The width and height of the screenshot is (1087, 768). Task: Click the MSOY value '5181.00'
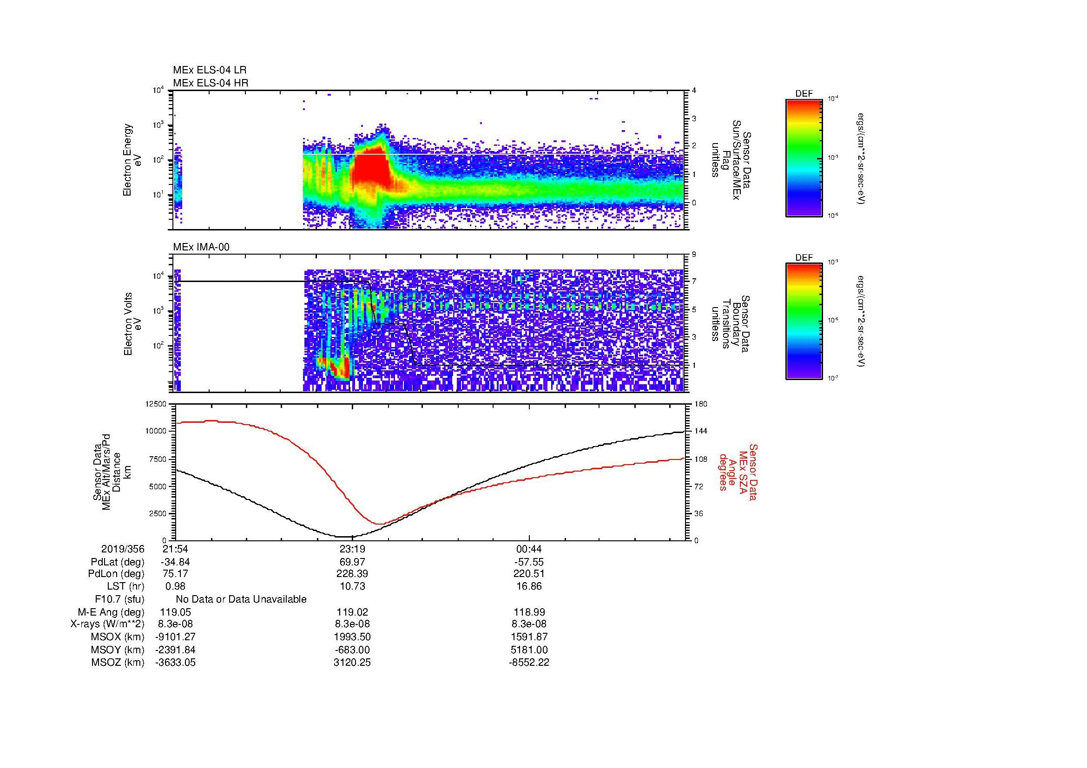coord(529,650)
